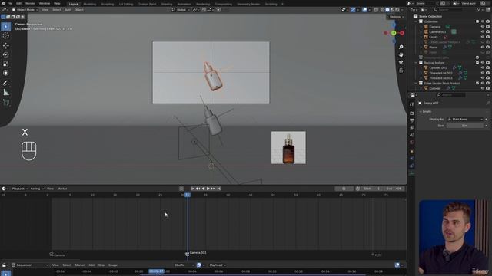492x276 pixels.
Task: Open the Object Data properties tab icon
Action: (412, 173)
